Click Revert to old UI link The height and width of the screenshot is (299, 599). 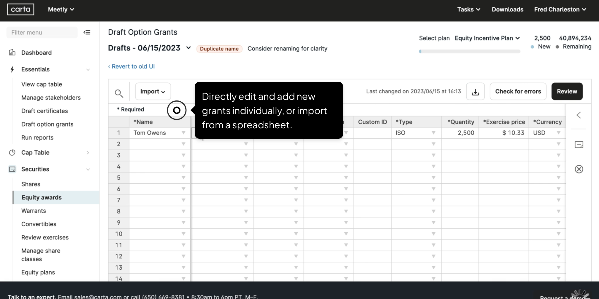coord(131,66)
